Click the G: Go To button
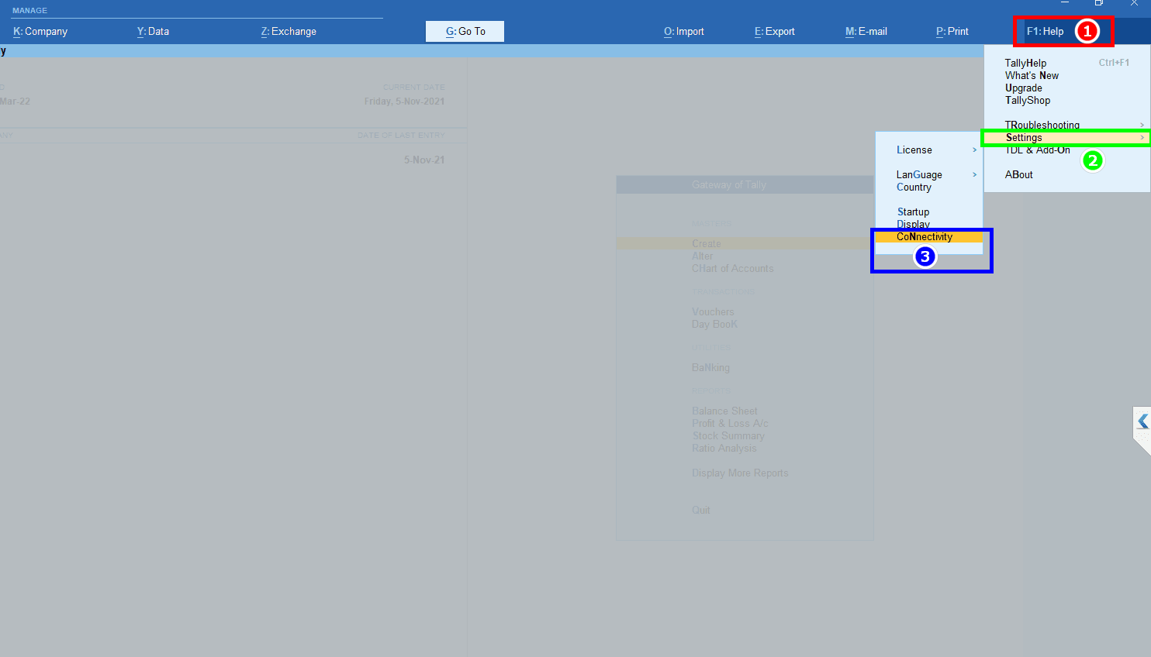1151x657 pixels. (465, 32)
